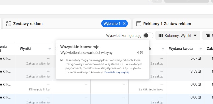213x104 pixels.
Task: Click the Reklamy tab window icon
Action: pyautogui.click(x=138, y=24)
